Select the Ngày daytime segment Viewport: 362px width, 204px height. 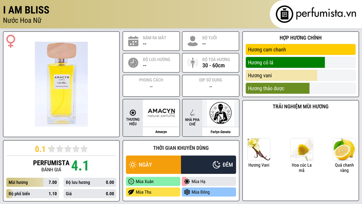click(153, 165)
